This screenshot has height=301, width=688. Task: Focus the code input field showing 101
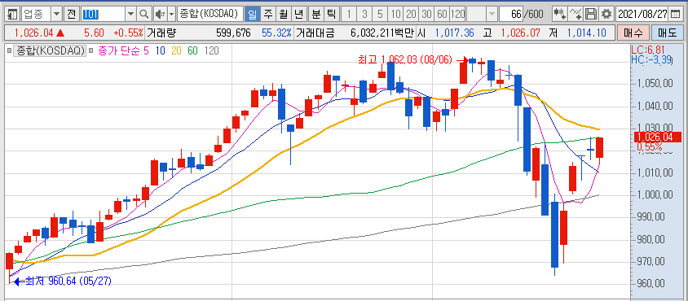(103, 15)
